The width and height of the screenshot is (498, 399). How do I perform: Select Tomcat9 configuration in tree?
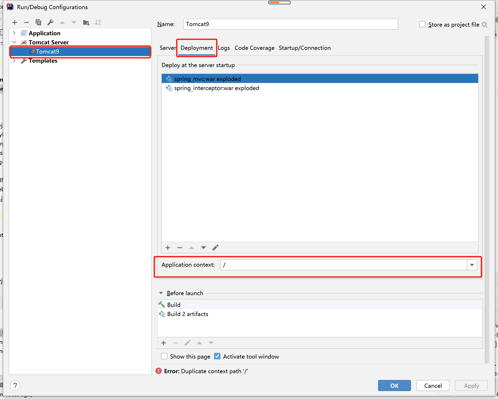point(80,51)
